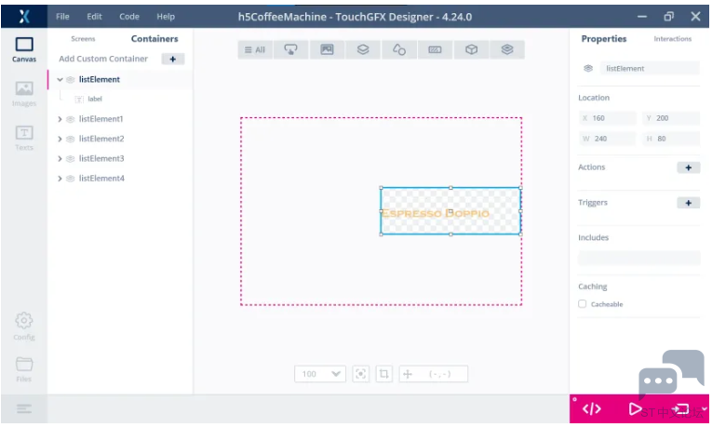The image size is (712, 427).
Task: Click the crop canvas icon
Action: click(x=383, y=374)
